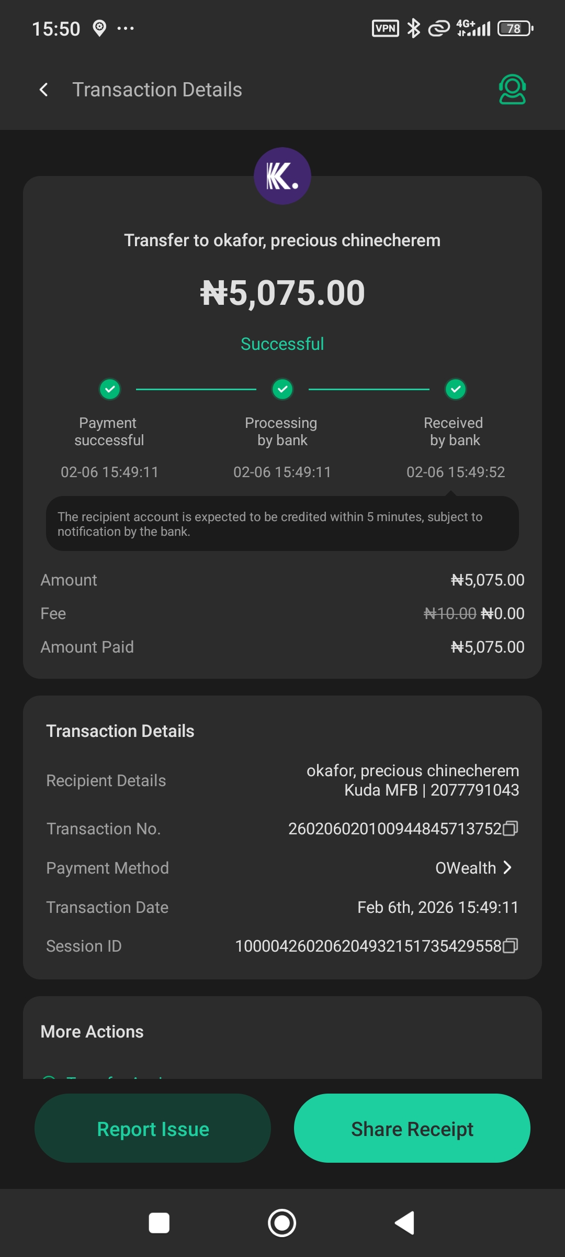Tap the Payment successful checkmark
Image resolution: width=565 pixels, height=1257 pixels.
pyautogui.click(x=110, y=389)
